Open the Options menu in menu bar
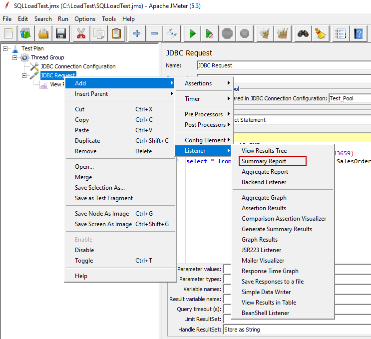Image resolution: width=371 pixels, height=339 pixels. coord(85,19)
